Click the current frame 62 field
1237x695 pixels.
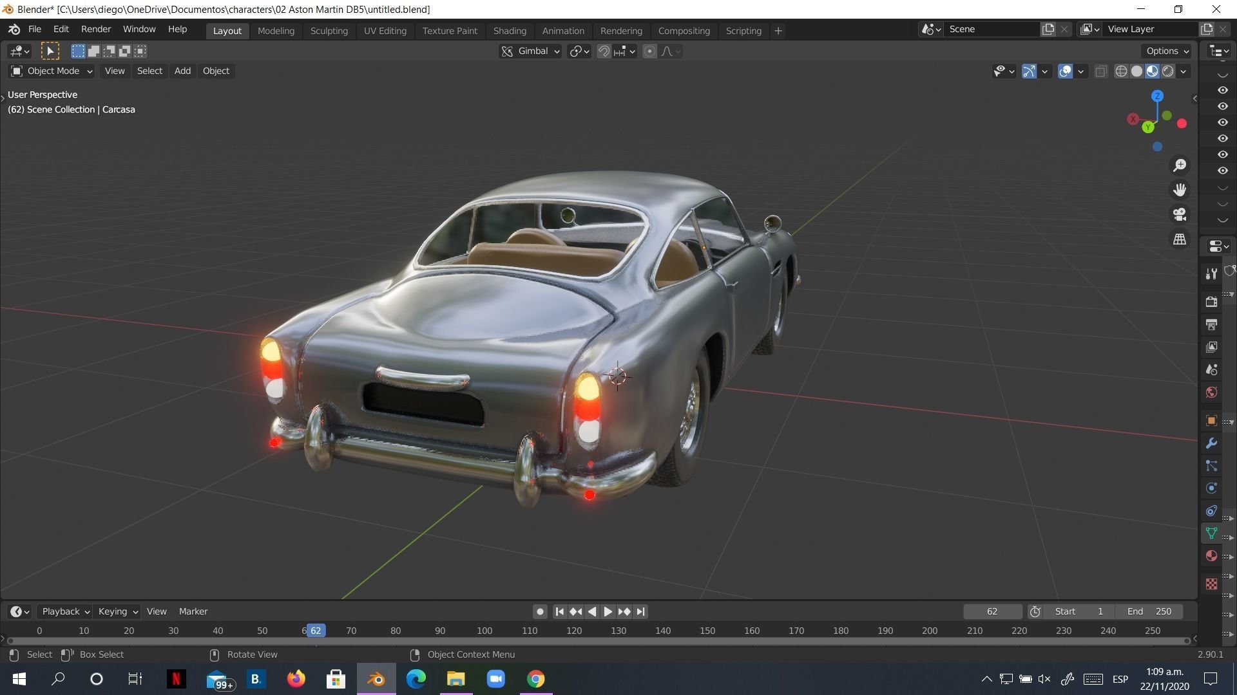click(x=992, y=611)
